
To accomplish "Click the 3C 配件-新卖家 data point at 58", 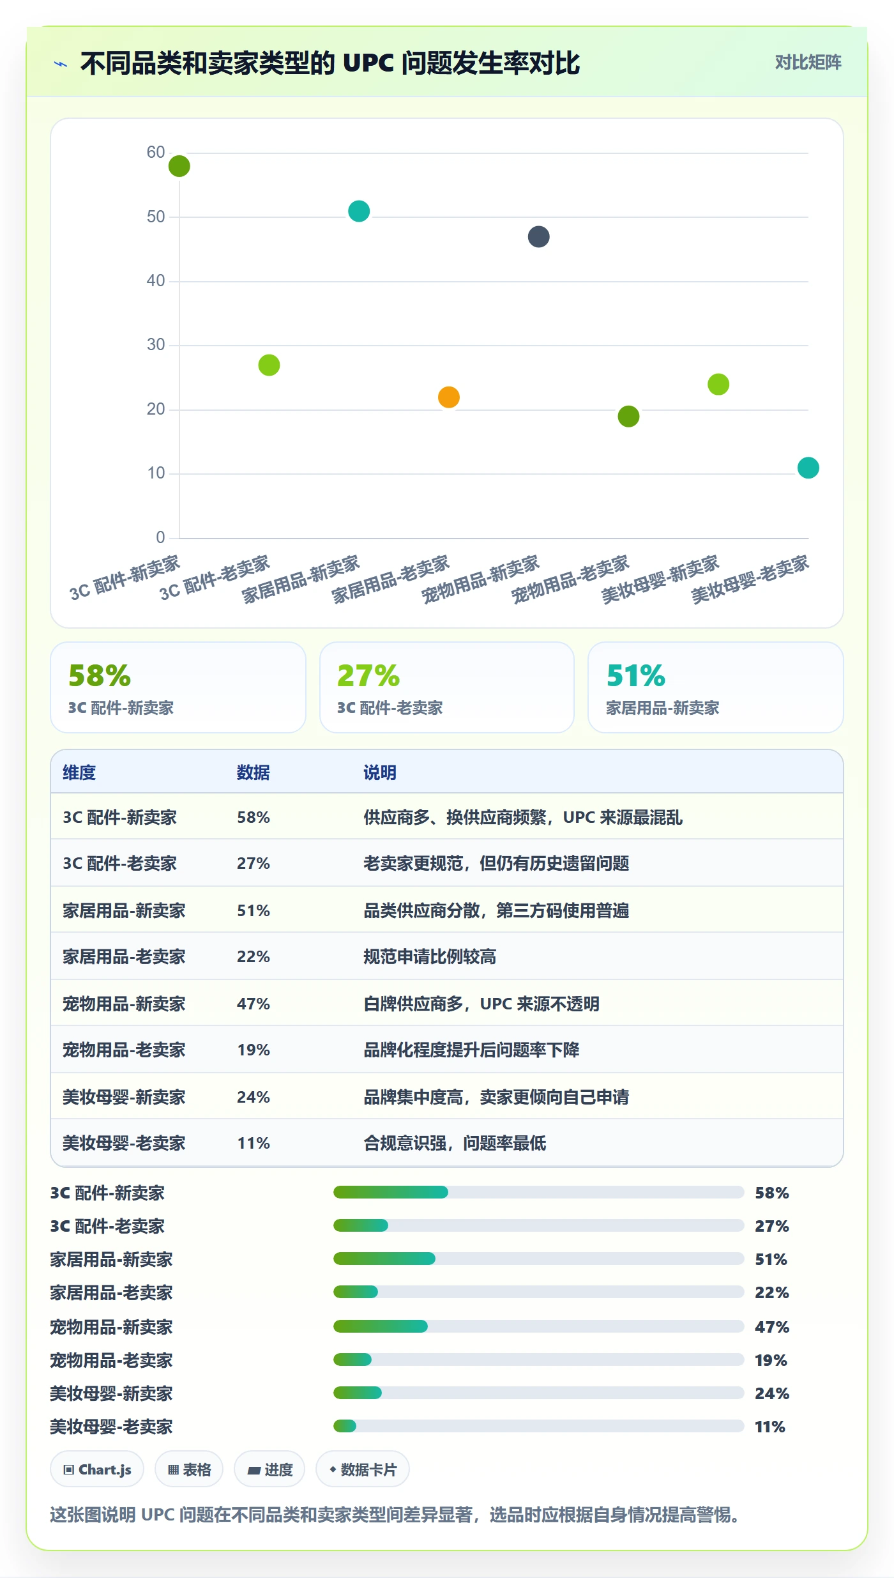I will point(179,166).
